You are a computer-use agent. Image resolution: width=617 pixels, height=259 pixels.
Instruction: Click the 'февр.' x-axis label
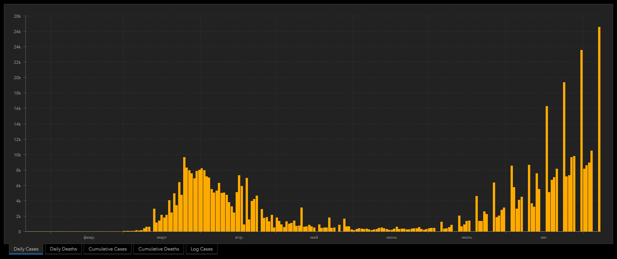click(89, 237)
